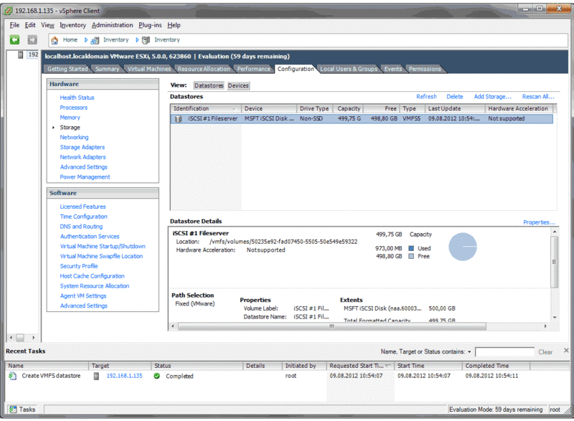Image resolution: width=574 pixels, height=421 pixels.
Task: Open the File menu
Action: coord(14,25)
